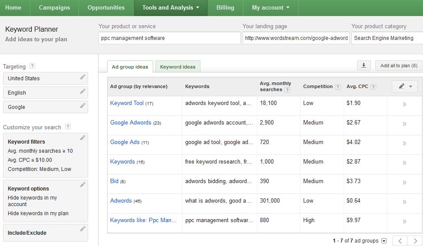The image size is (423, 246).
Task: Open Keywords like: Ppc Man ad group
Action: [143, 220]
